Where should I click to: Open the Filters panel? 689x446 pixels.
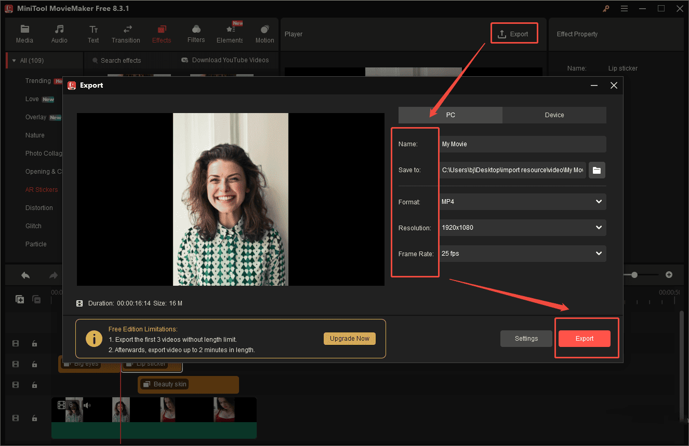click(196, 33)
